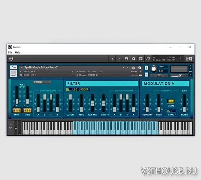Go to previous preset with left arrow
The width and height of the screenshot is (201, 180).
pos(112,59)
